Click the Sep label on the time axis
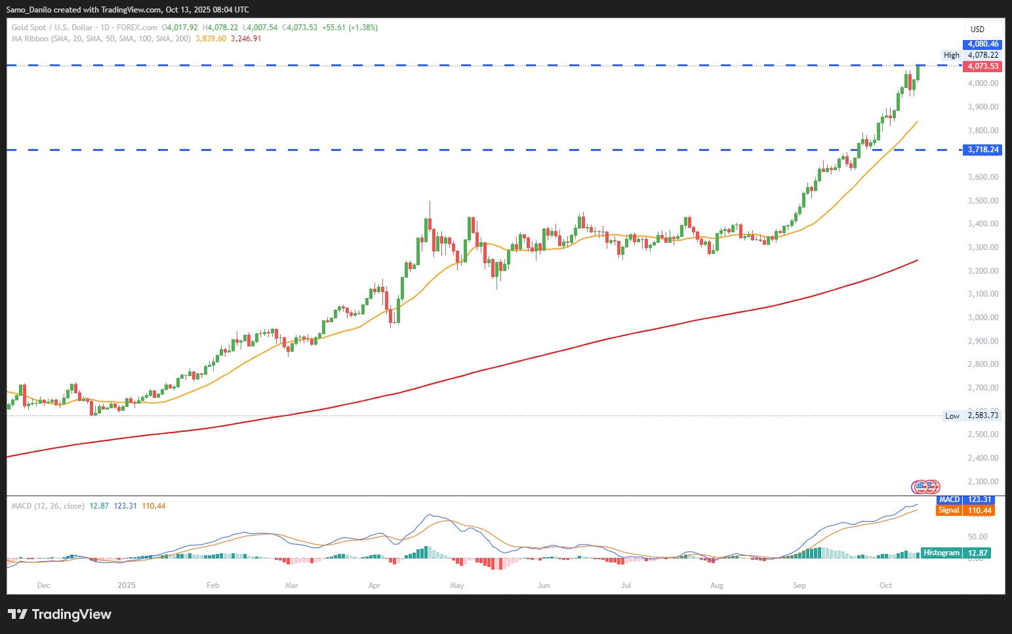 (x=799, y=585)
